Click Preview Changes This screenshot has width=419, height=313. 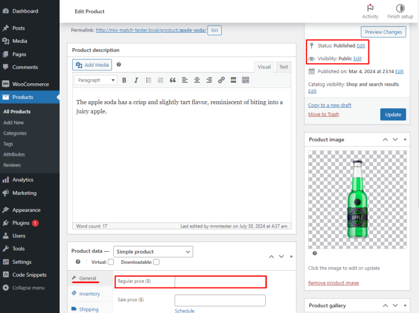point(383,32)
